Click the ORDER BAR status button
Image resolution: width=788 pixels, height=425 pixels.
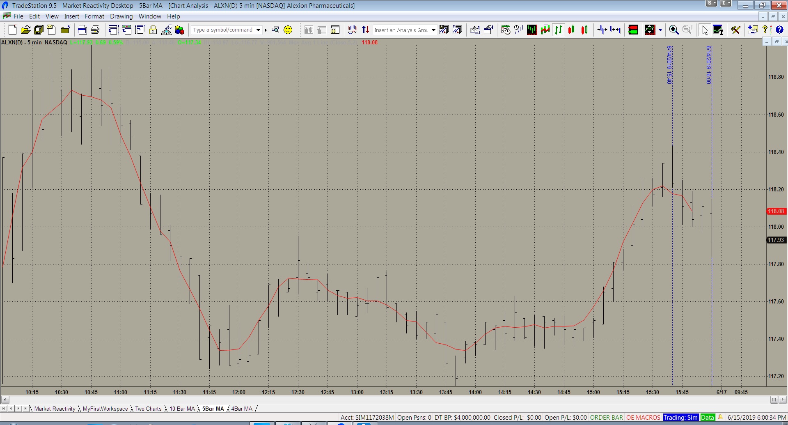(x=606, y=417)
